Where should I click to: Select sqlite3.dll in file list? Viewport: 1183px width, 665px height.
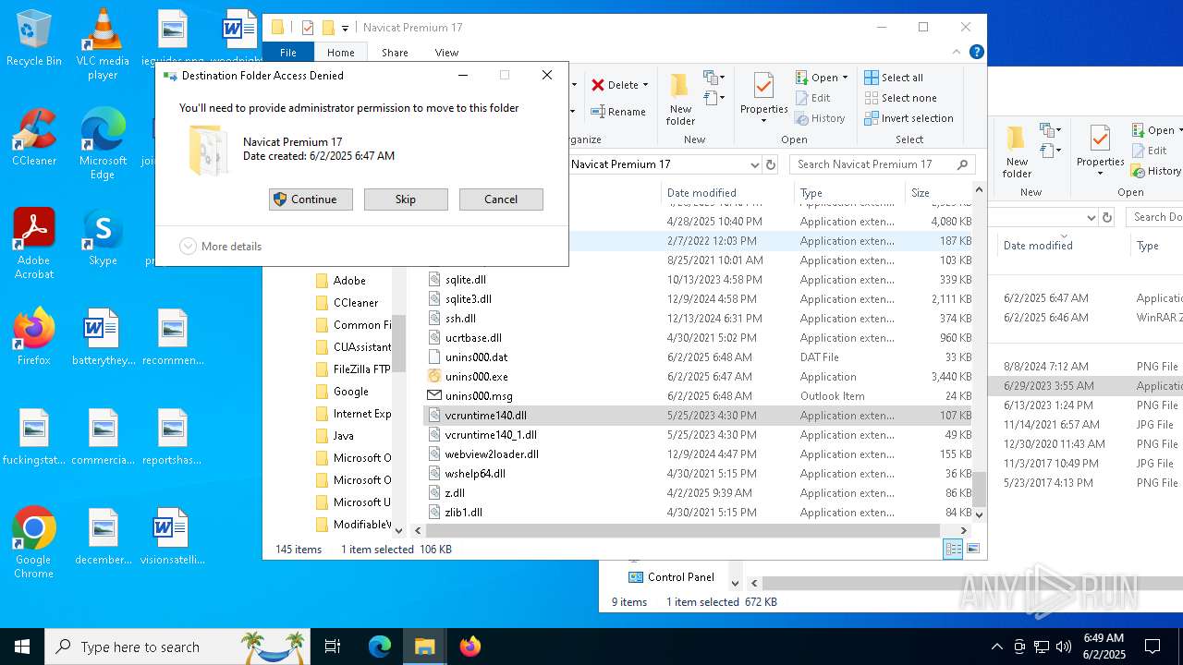(468, 299)
